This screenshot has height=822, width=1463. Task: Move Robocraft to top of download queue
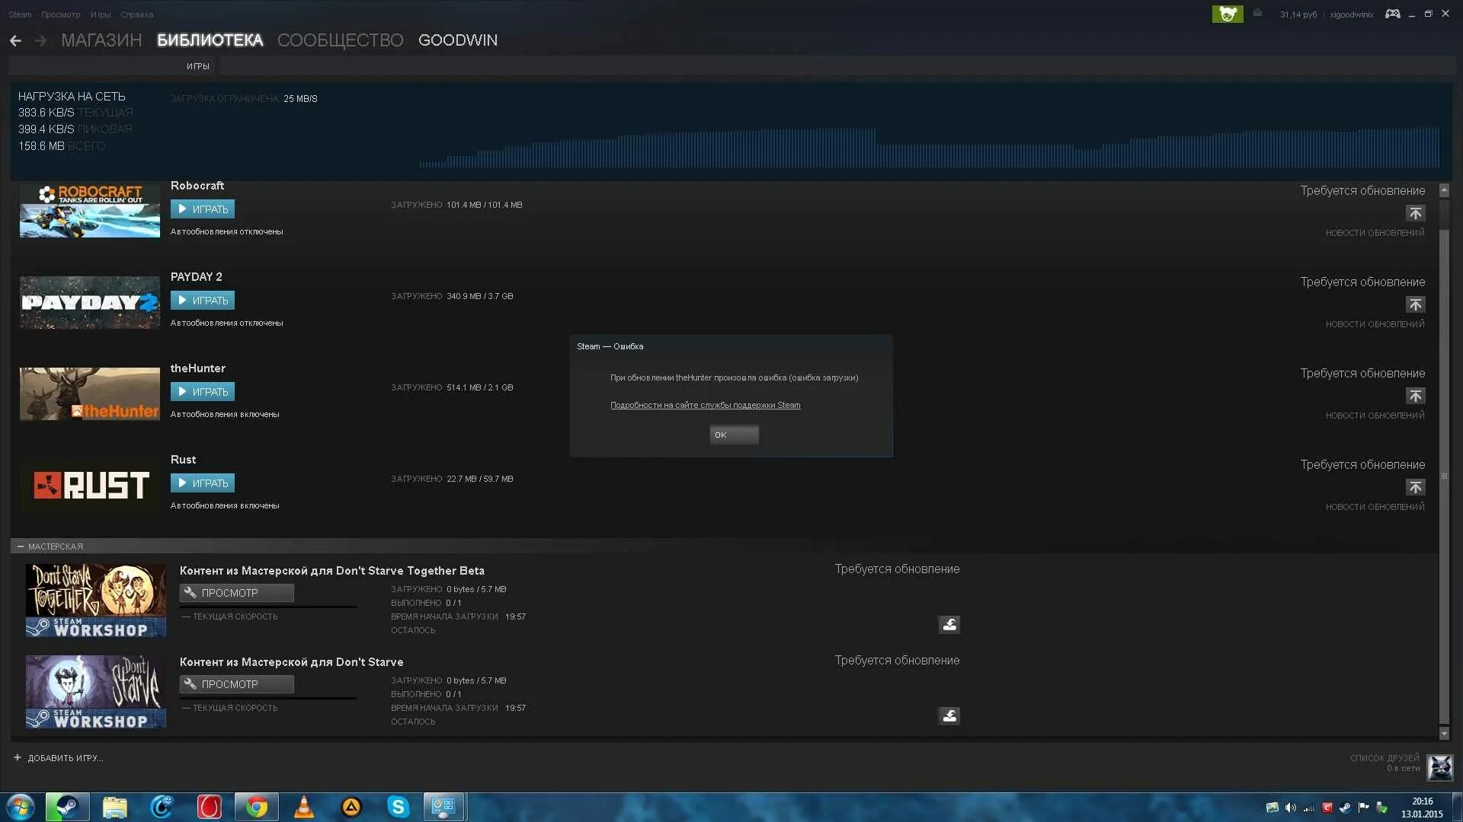pyautogui.click(x=1415, y=213)
